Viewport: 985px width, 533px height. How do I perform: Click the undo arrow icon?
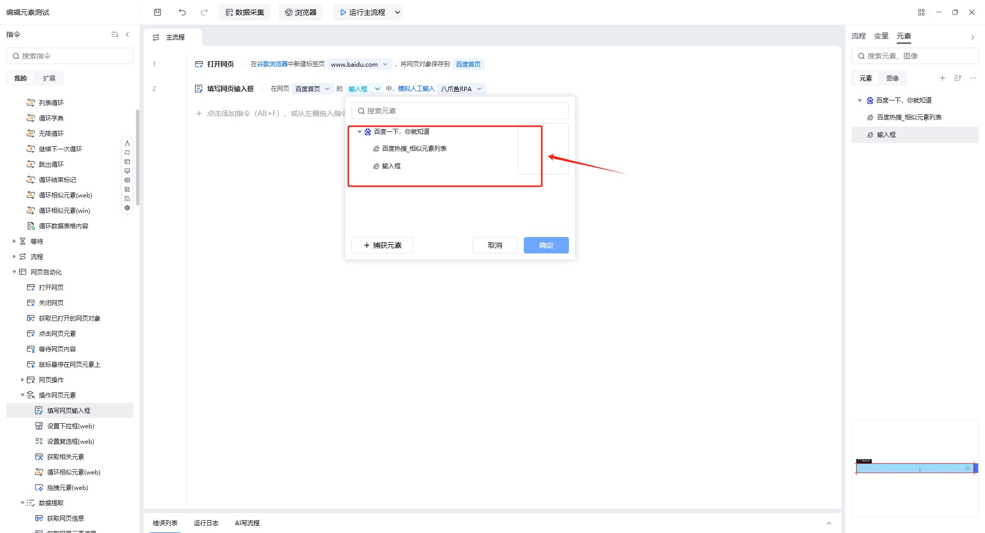point(182,12)
